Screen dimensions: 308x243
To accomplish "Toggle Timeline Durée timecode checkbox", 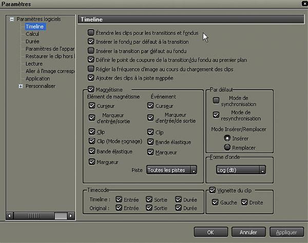I will tap(178, 199).
